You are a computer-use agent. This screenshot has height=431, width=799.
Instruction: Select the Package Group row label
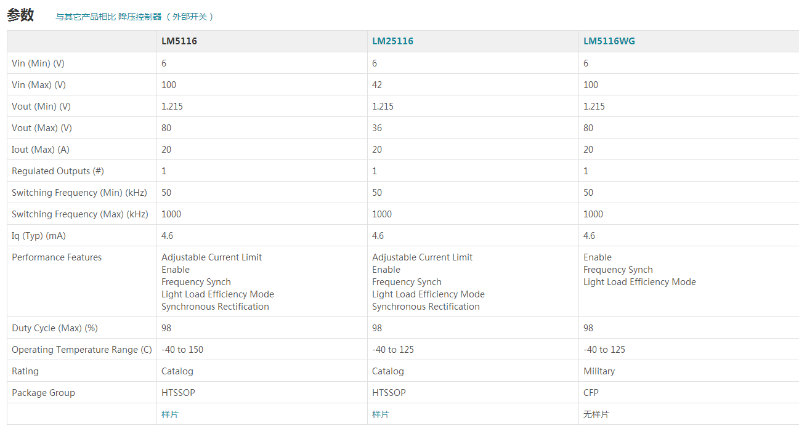[43, 393]
